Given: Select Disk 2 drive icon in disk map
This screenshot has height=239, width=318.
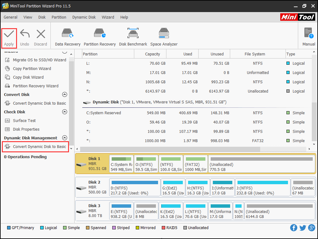Looking at the screenshot, I should tap(81, 188).
